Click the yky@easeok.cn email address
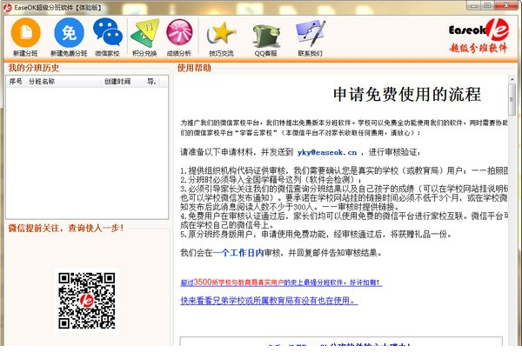This screenshot has height=359, width=522. coord(327,152)
